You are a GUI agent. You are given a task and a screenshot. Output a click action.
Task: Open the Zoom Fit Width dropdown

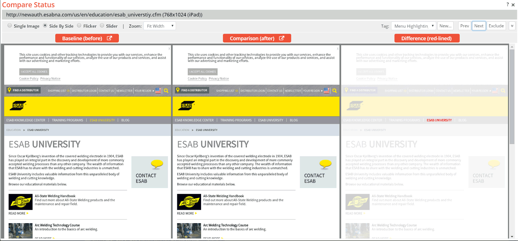[x=160, y=26]
